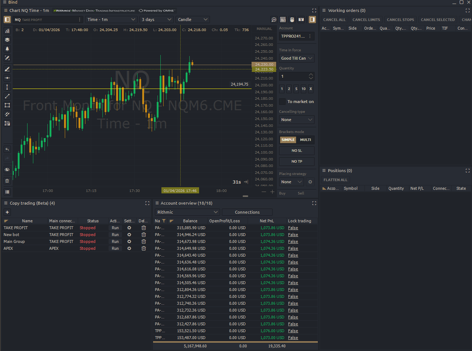This screenshot has width=472, height=351.
Task: Toggle the order entry side panel button
Action: click(x=312, y=19)
